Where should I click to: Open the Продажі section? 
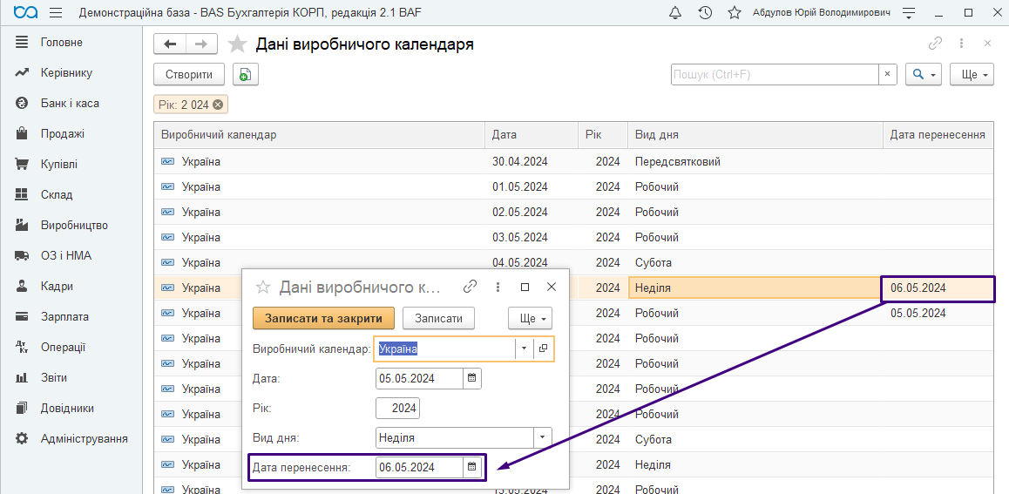(63, 134)
